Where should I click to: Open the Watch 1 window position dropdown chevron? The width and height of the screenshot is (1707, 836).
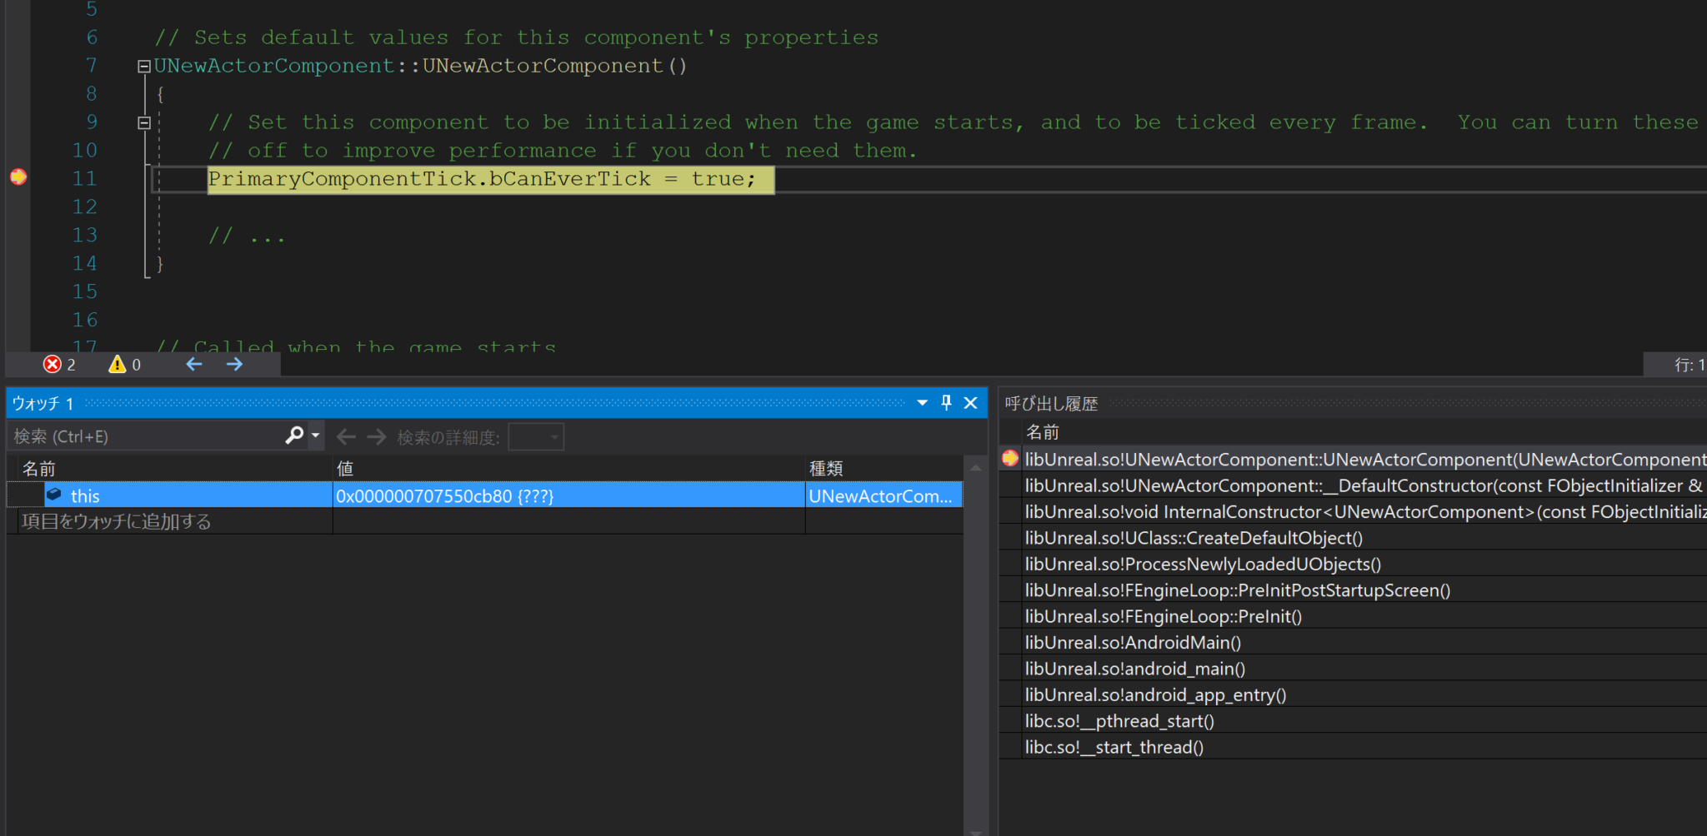(922, 402)
